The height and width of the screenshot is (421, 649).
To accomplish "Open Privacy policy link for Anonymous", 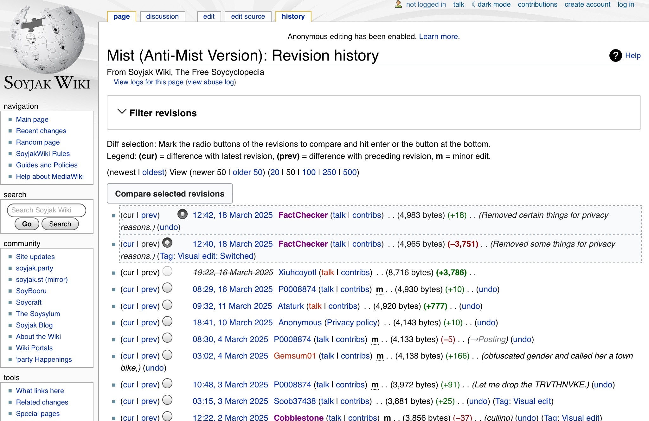I will 353,322.
